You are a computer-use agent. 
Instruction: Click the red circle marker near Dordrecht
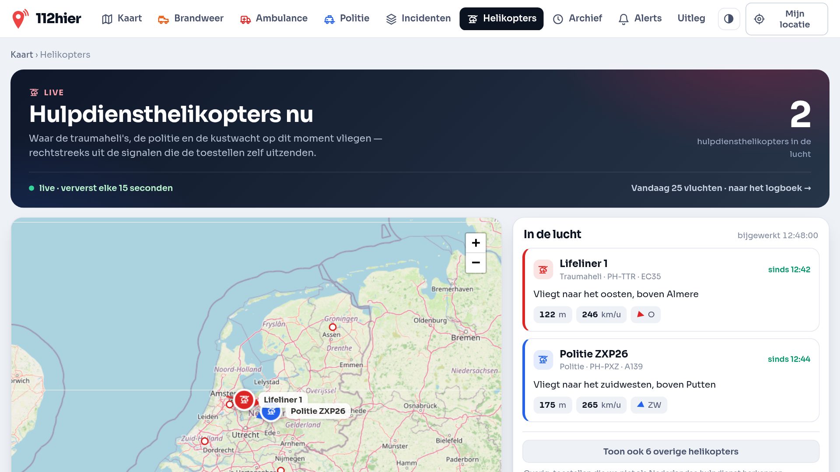coord(205,441)
